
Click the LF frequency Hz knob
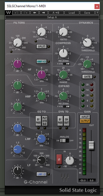click(42, 160)
